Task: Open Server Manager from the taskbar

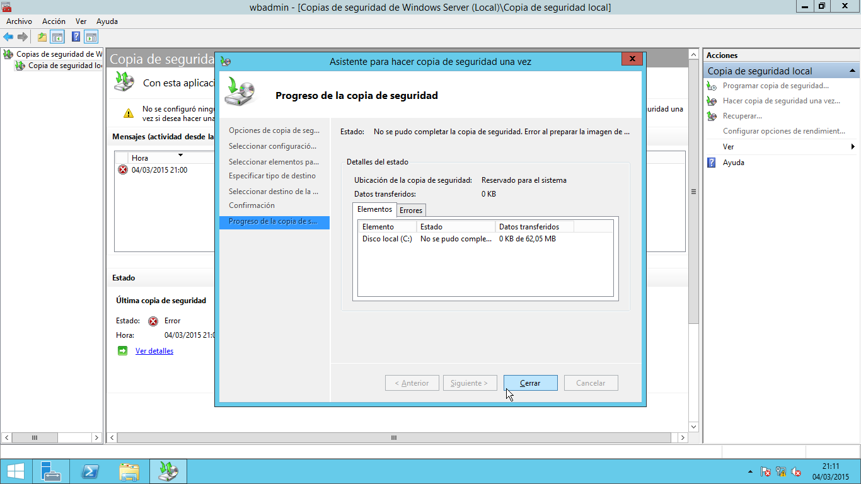Action: click(51, 471)
